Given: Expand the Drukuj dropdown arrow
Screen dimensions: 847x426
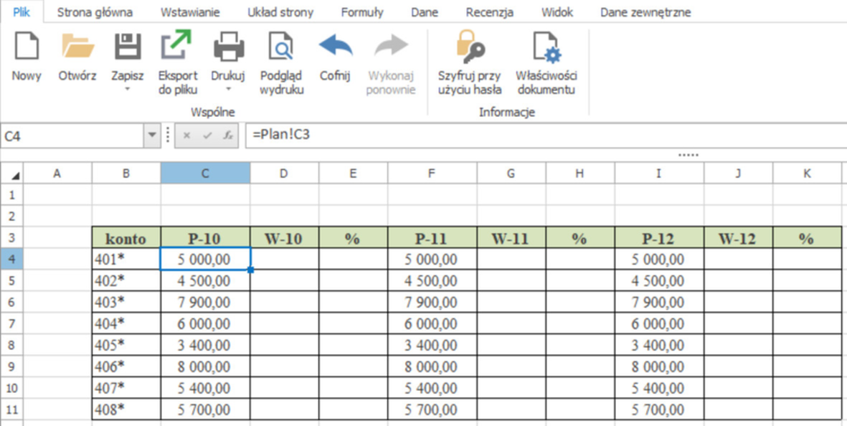Looking at the screenshot, I should (228, 90).
